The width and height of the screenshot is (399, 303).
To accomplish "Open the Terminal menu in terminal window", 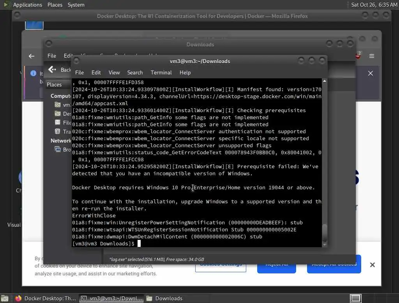I will click(x=161, y=72).
